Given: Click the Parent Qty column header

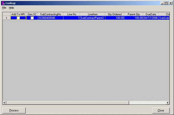Looking at the screenshot, I should [x=134, y=14].
